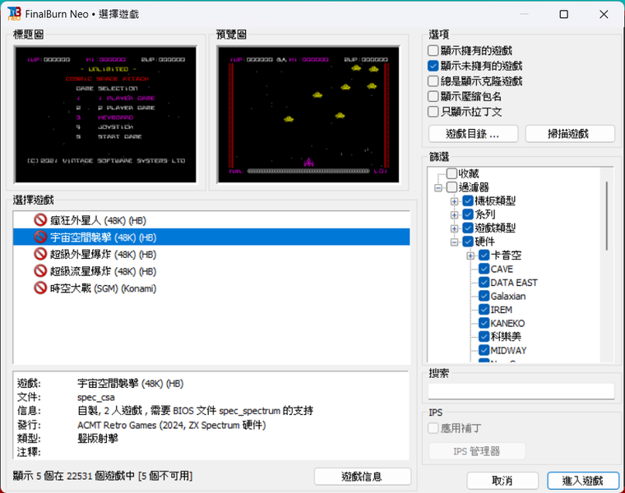Uncheck 顯示未擁有的遊戲 option

433,66
